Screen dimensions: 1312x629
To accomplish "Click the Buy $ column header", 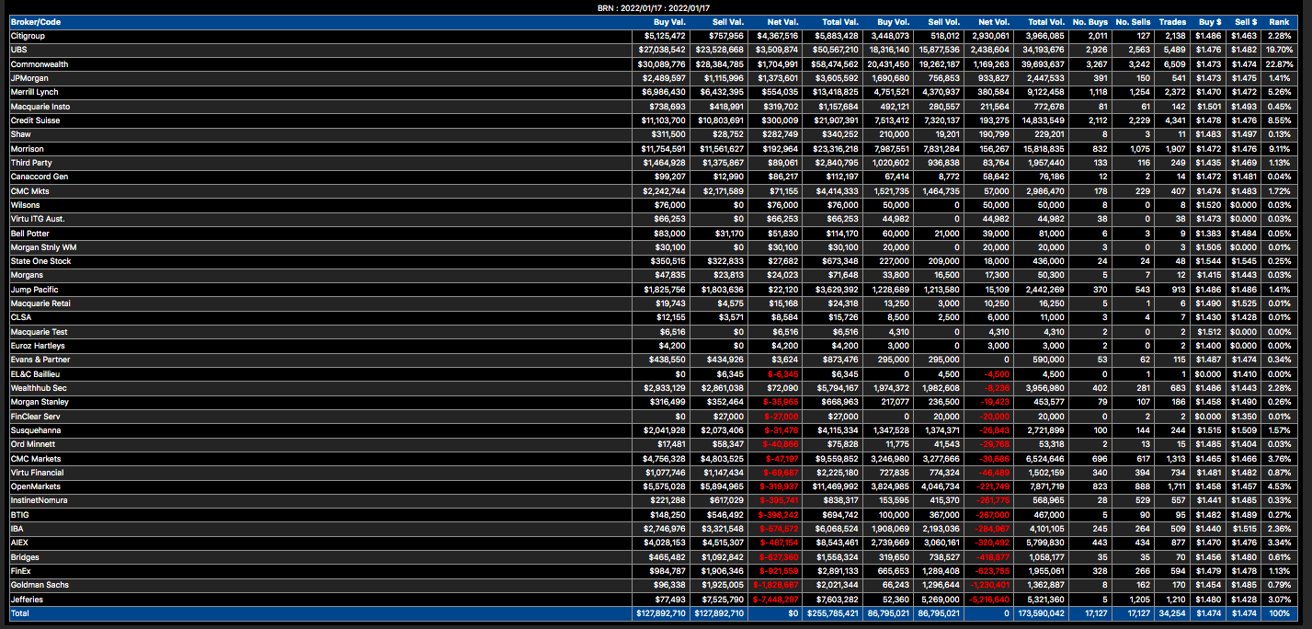I will click(1210, 21).
